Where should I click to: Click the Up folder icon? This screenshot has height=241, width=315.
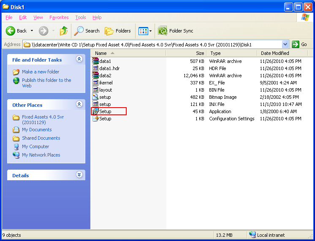click(x=64, y=31)
